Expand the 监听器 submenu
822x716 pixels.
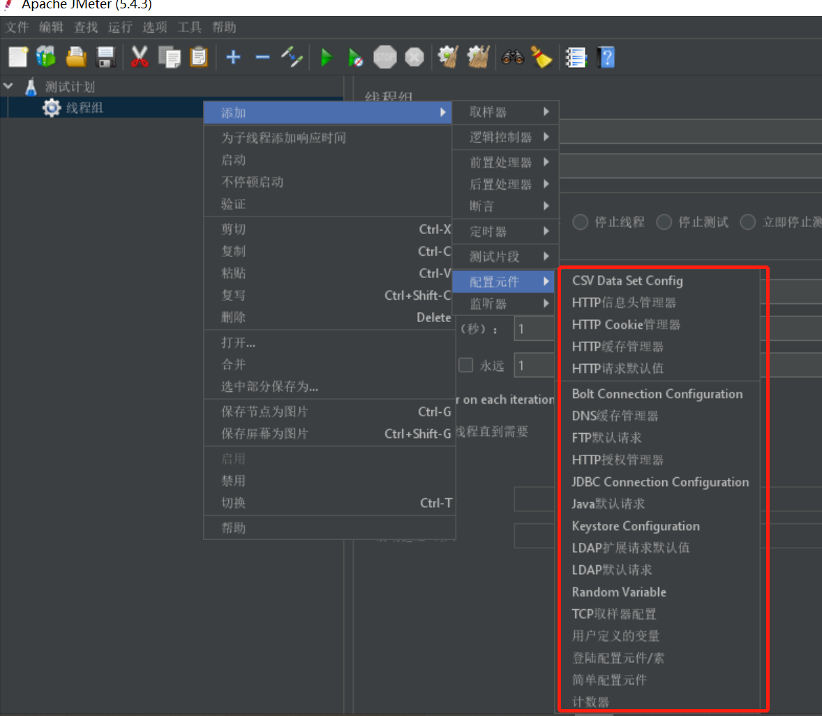505,304
